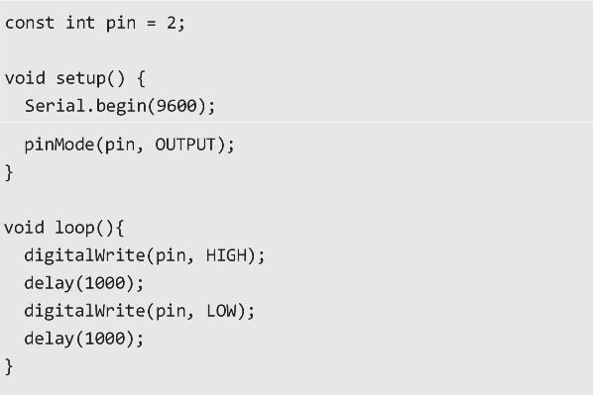Click the 'setup()' function name
The width and height of the screenshot is (593, 395).
pyautogui.click(x=90, y=78)
